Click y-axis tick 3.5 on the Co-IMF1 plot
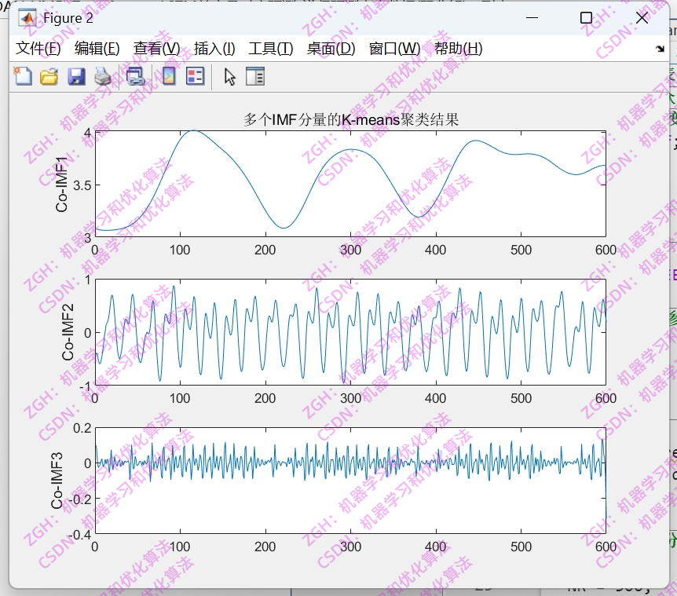The image size is (677, 596). 82,185
